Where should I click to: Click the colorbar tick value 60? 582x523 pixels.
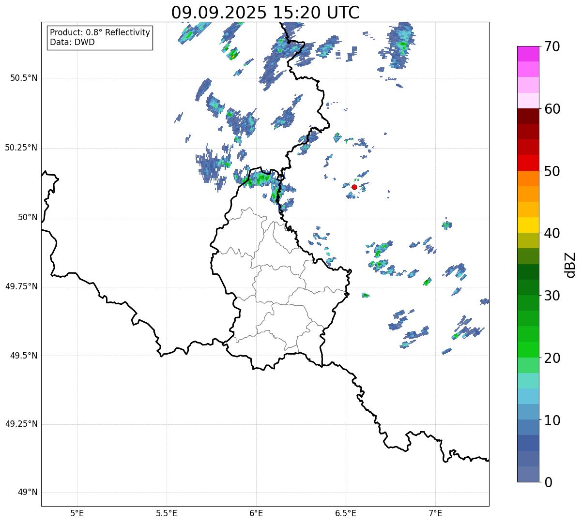coord(552,109)
